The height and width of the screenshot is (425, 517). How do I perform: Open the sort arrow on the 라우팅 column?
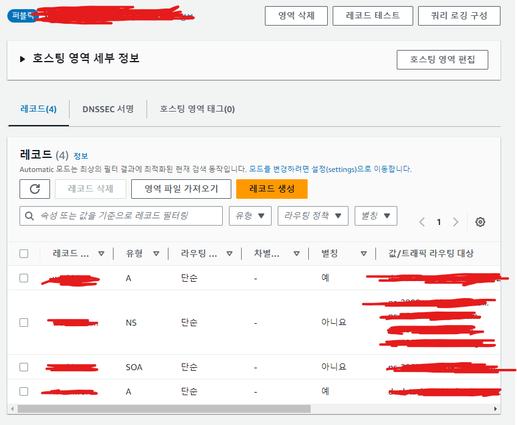click(x=230, y=253)
